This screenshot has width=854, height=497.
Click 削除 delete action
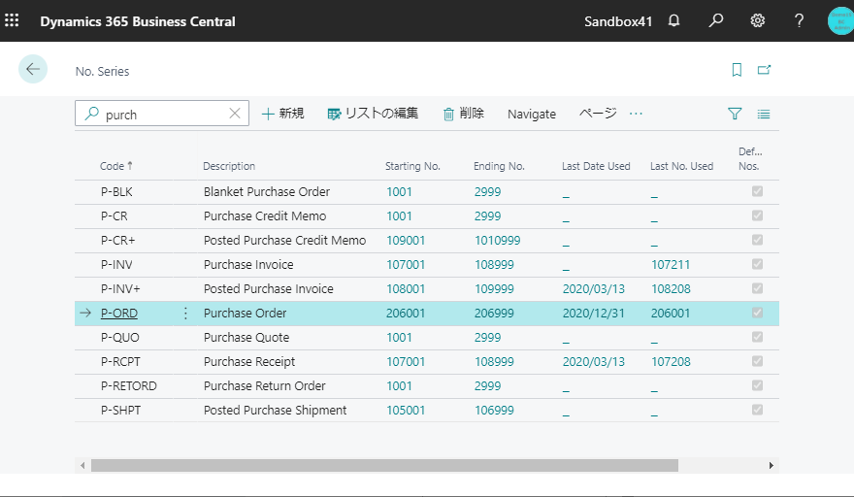[x=464, y=114]
